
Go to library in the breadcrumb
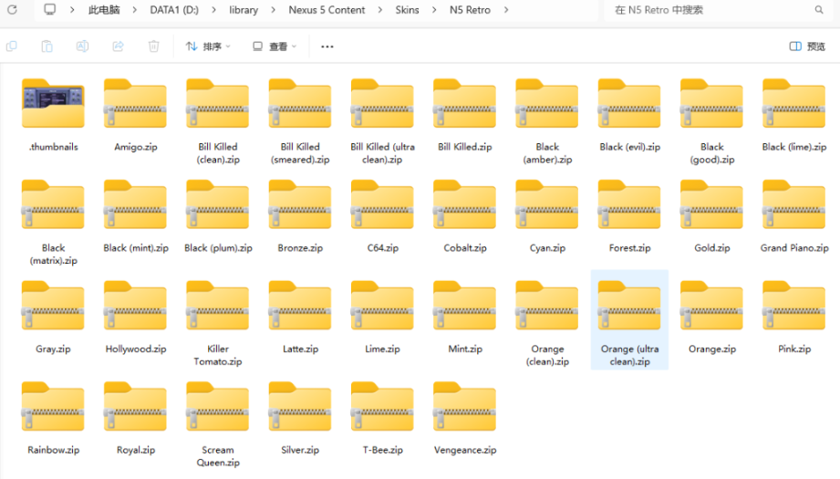coord(244,10)
